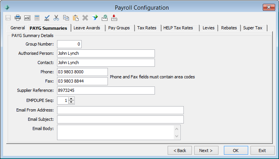Run the ABC spell check icon
This screenshot has width=279, height=159.
click(47, 18)
